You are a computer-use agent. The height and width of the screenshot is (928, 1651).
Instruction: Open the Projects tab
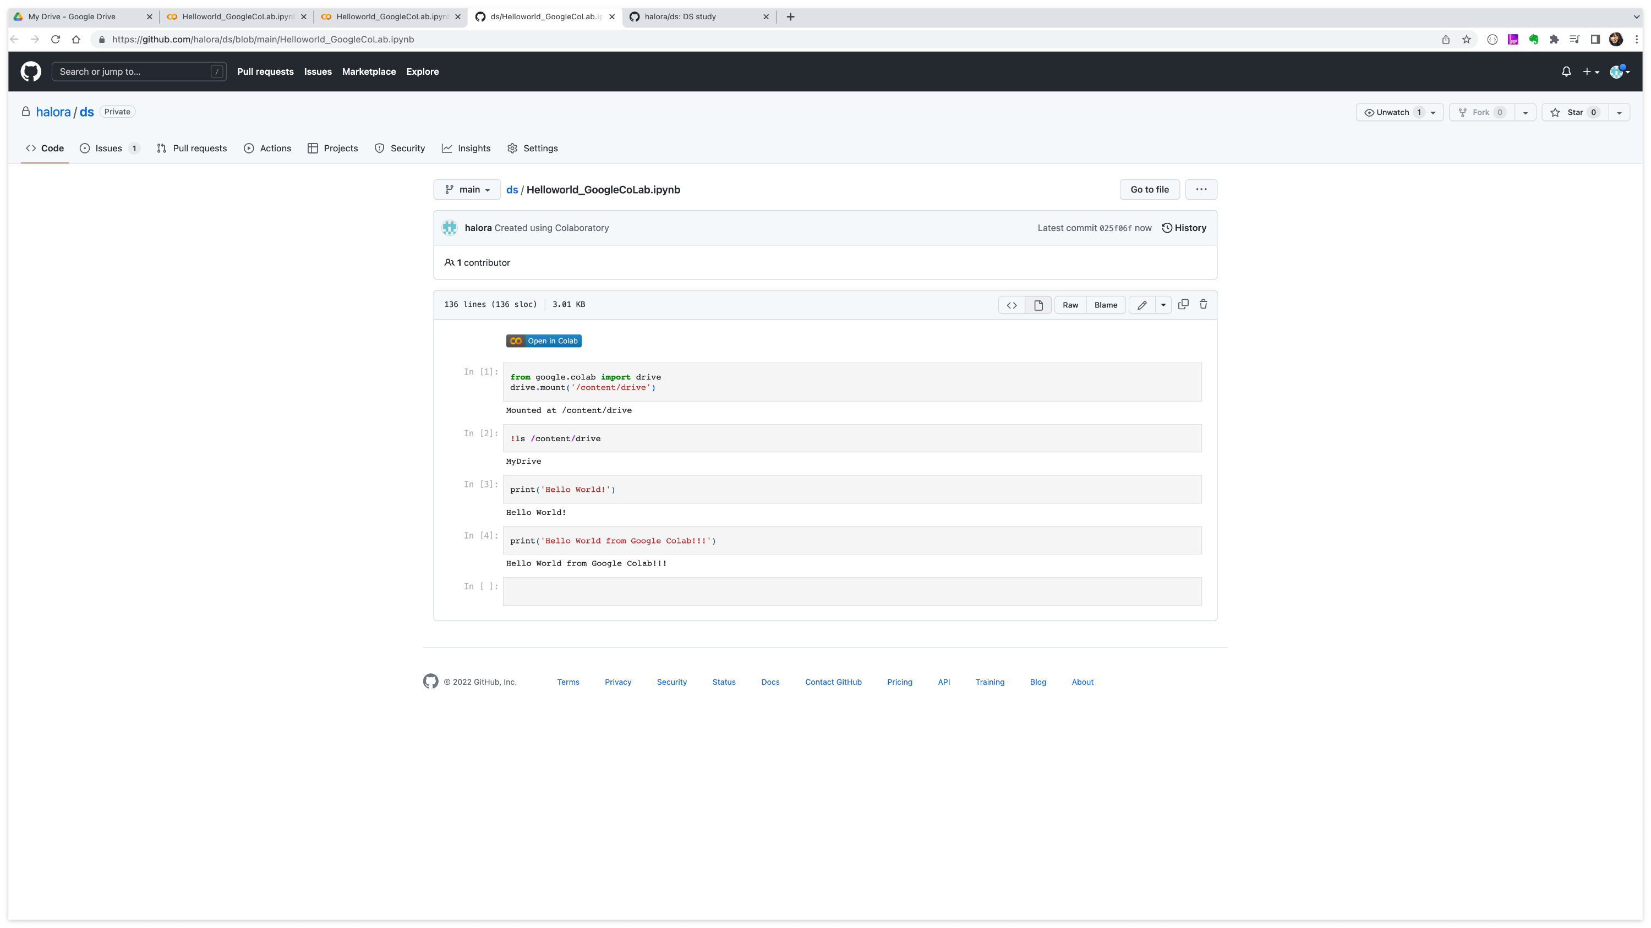coord(332,148)
